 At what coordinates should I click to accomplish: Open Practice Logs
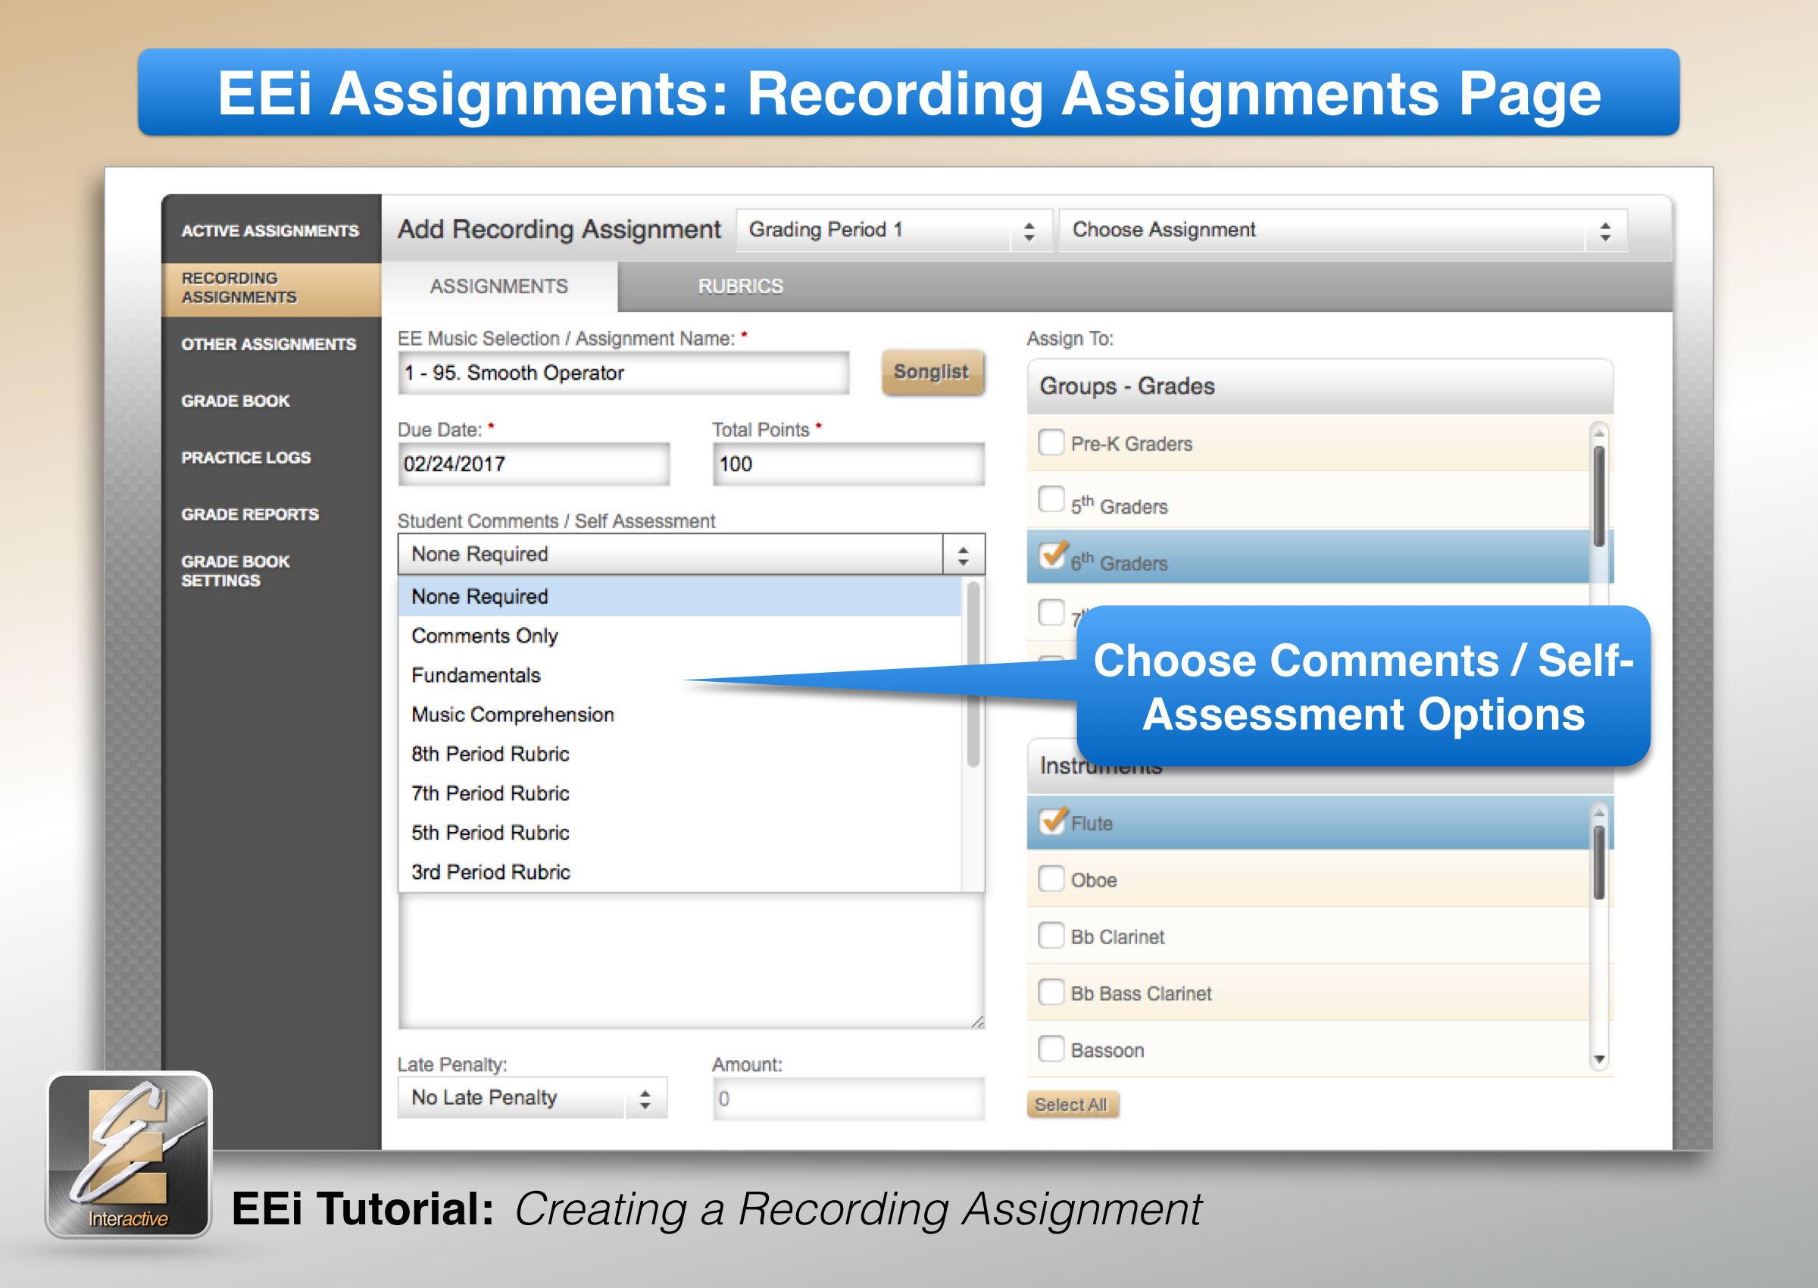tap(245, 458)
